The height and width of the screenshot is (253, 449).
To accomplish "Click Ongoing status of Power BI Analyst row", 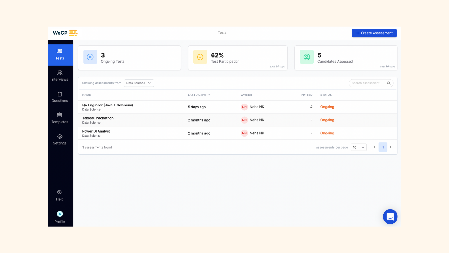I will 327,133.
